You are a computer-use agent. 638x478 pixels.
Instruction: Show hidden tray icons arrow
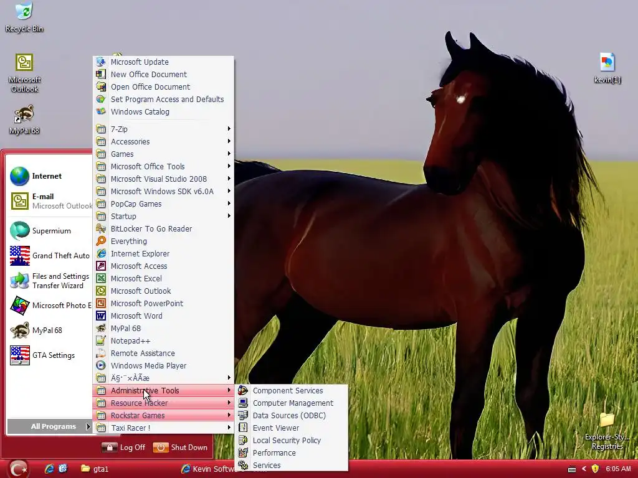click(584, 469)
